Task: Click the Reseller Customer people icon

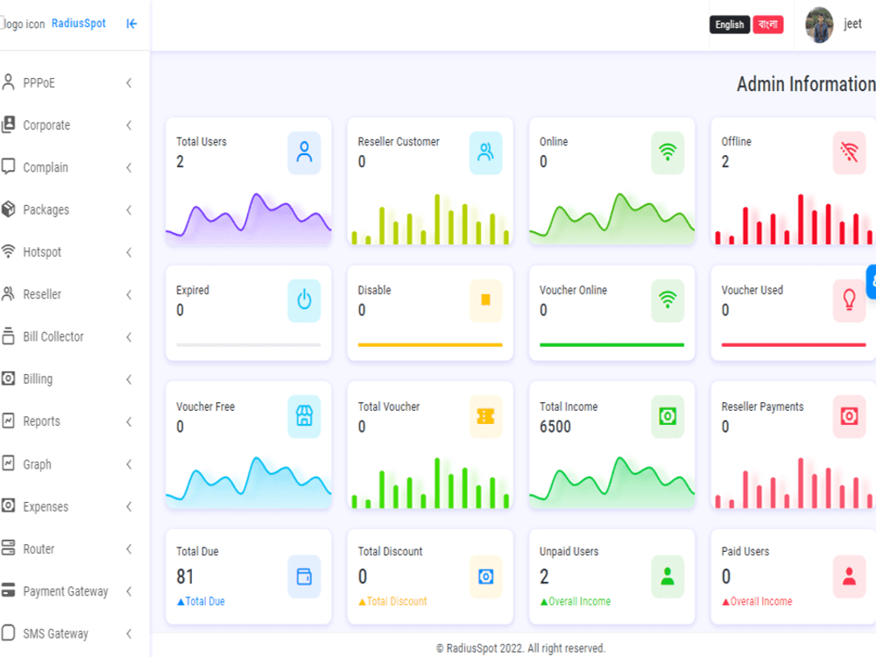Action: (x=485, y=152)
